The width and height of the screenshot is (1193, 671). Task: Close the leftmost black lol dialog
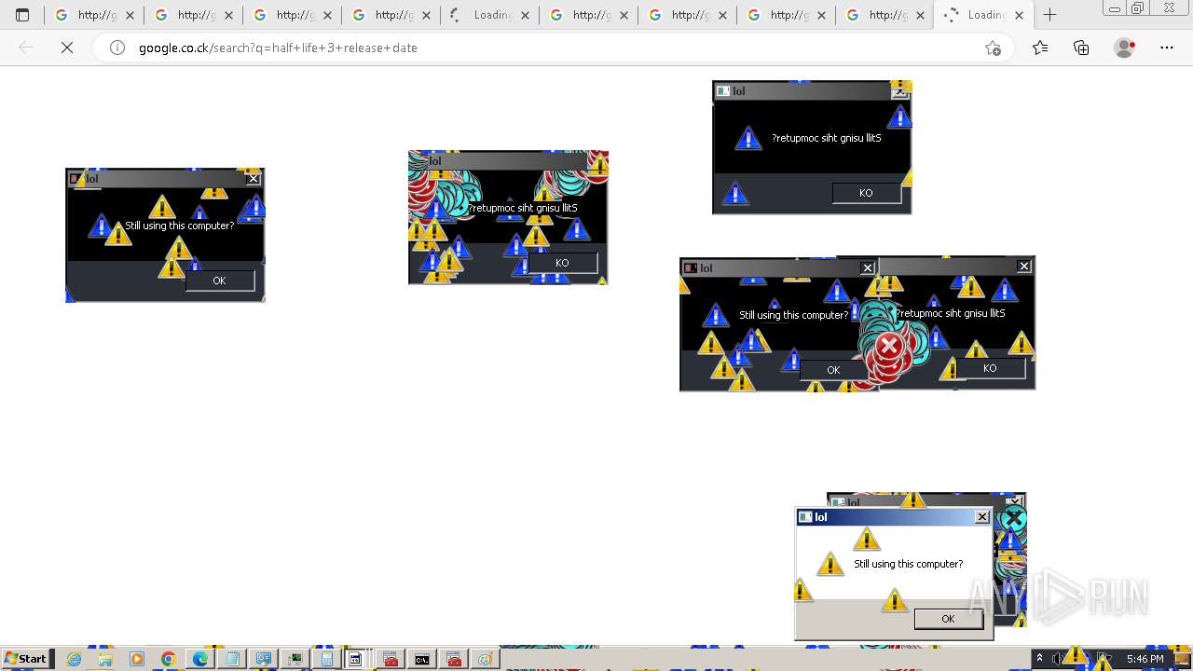253,179
